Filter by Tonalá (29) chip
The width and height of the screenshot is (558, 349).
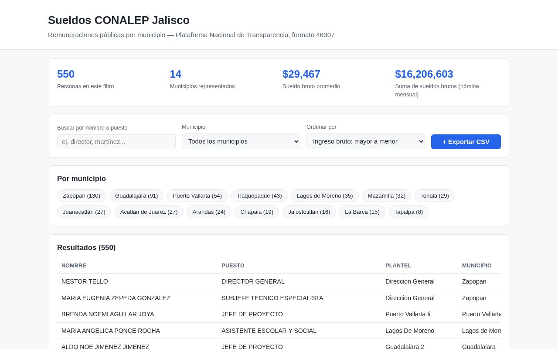(435, 195)
